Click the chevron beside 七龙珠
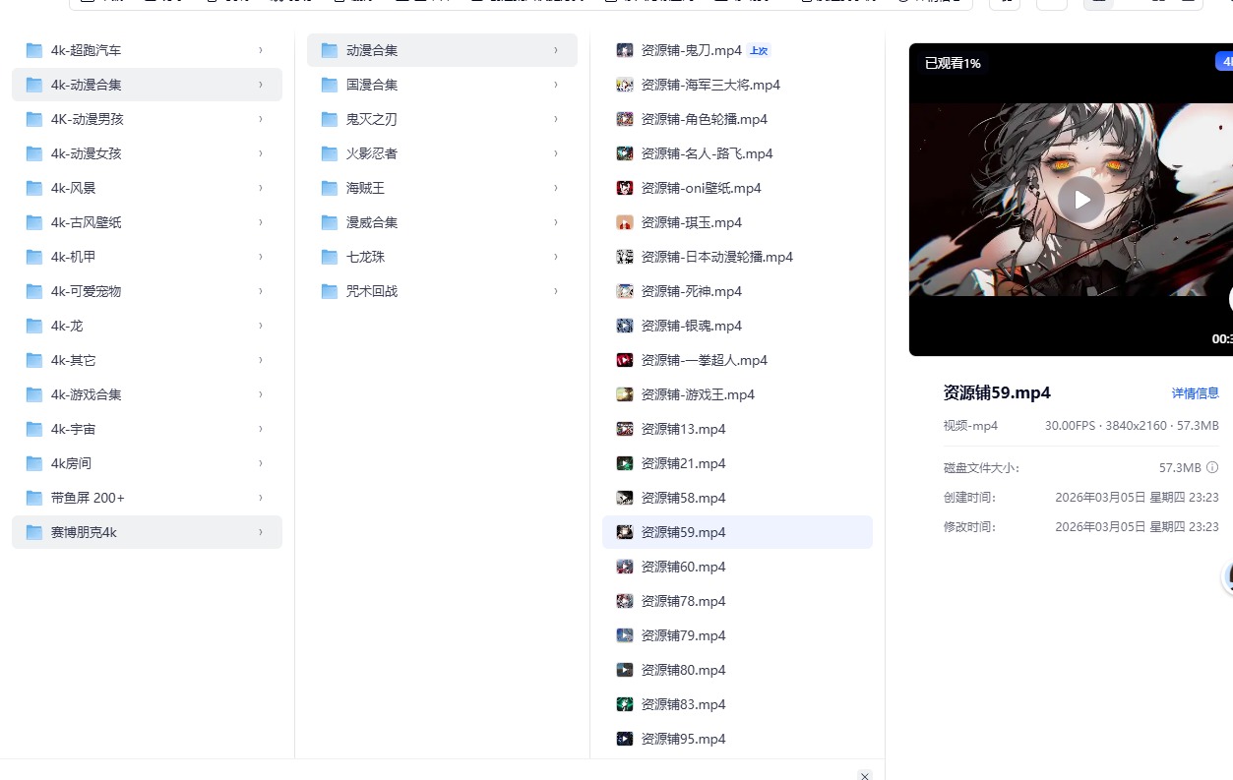Screen dimensions: 1233x780 click(556, 257)
